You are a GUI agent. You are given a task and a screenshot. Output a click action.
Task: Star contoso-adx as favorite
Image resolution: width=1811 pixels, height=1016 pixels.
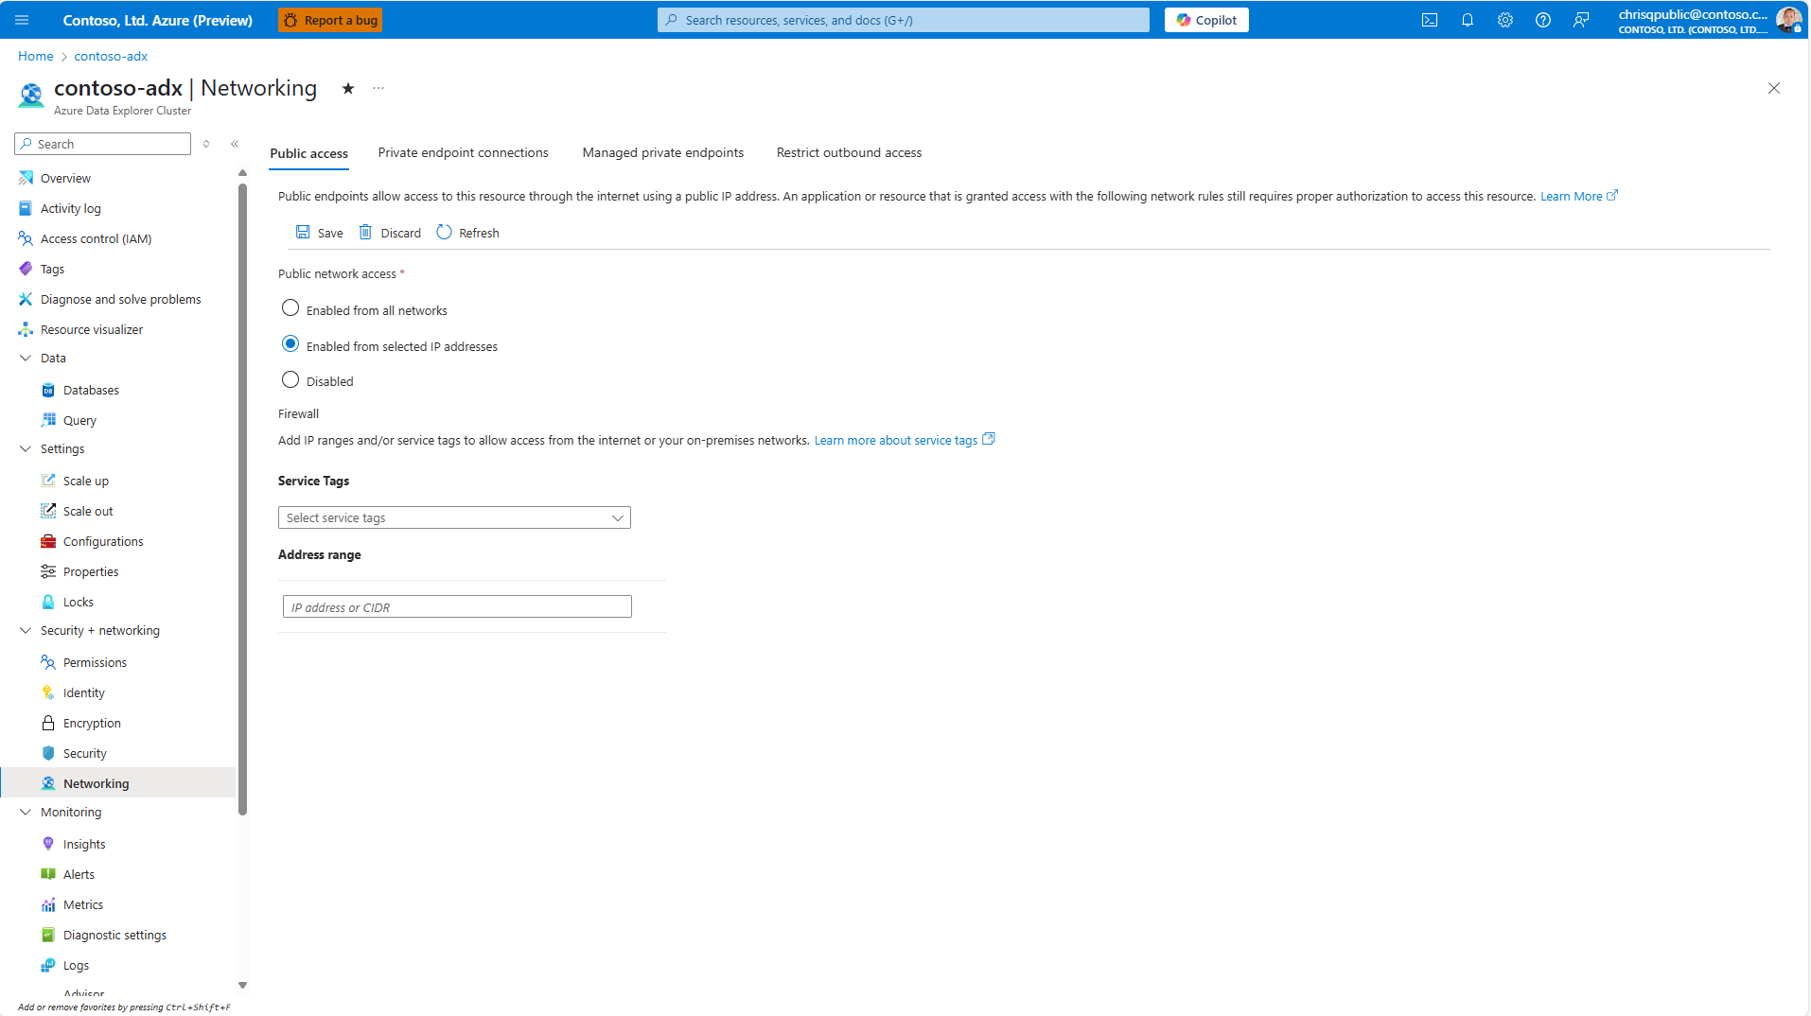point(347,88)
